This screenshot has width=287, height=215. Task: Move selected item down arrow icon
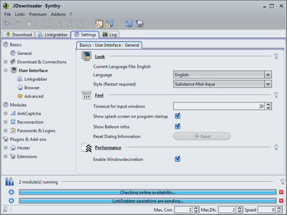pos(70,23)
